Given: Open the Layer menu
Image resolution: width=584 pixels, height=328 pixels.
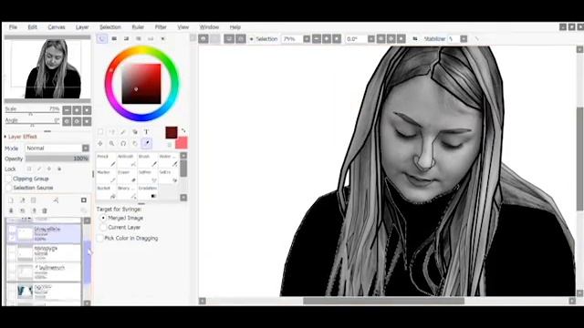Looking at the screenshot, I should pyautogui.click(x=82, y=27).
